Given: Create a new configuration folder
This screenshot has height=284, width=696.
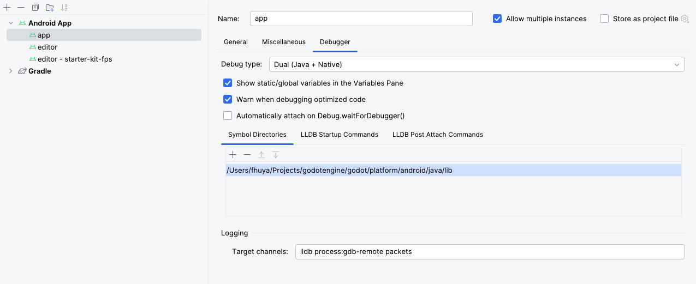Looking at the screenshot, I should 50,8.
